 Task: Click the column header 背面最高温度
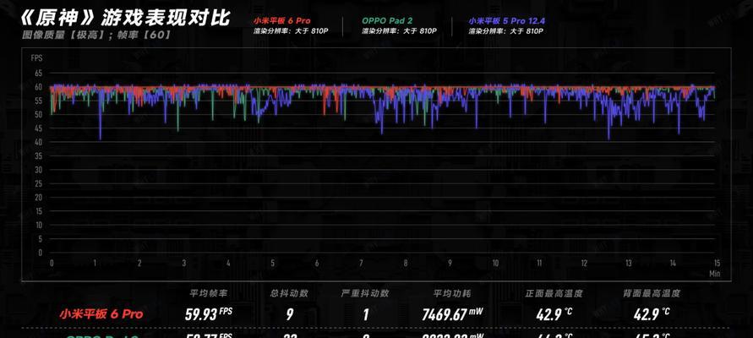pyautogui.click(x=652, y=293)
